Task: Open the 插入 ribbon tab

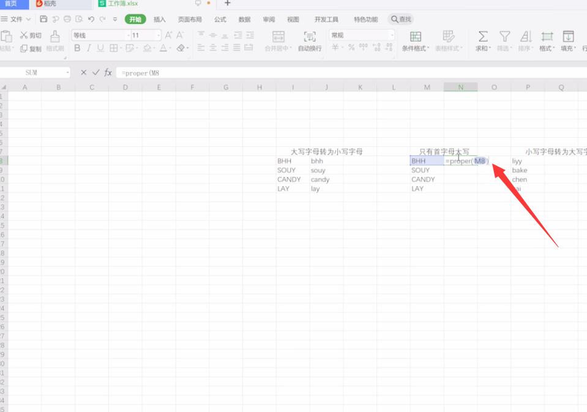Action: (x=160, y=19)
